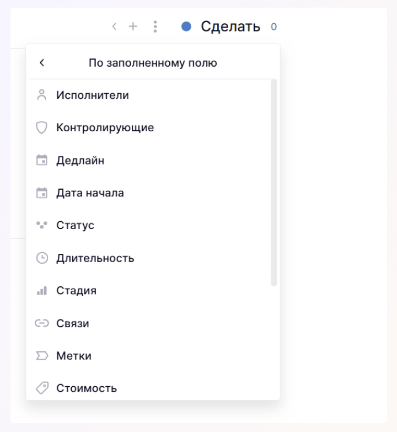Choose the Дедлайн field option
Viewport: 397px width, 432px height.
point(81,161)
